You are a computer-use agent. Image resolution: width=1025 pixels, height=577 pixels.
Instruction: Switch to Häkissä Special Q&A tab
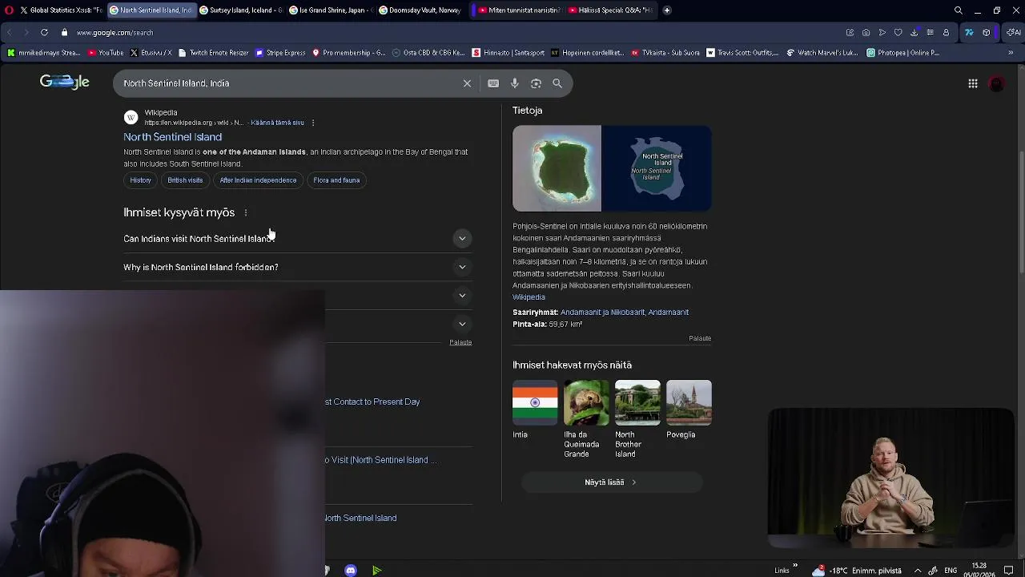609,10
